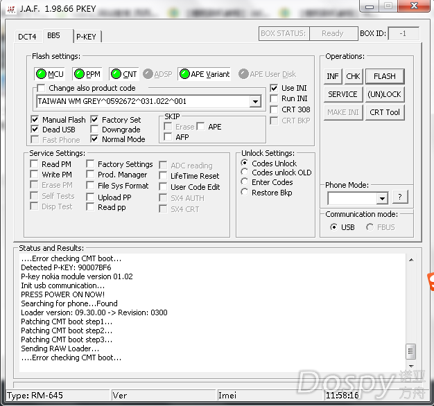Image resolution: width=434 pixels, height=406 pixels.
Task: Click the JAF title bar app icon
Action: click(11, 10)
